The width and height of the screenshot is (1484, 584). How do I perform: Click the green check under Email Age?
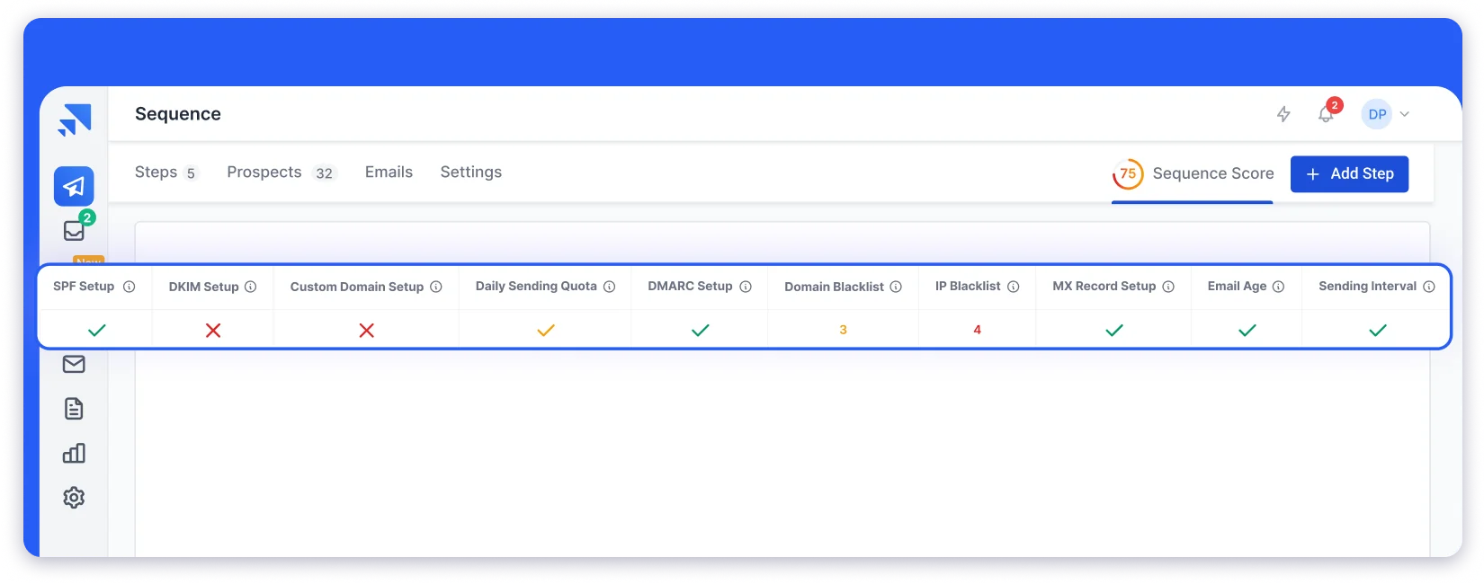pos(1247,331)
